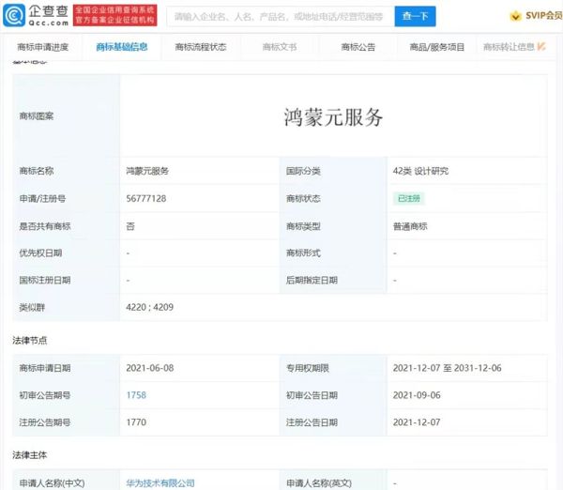Click the 商标图案 row label

tap(37, 116)
